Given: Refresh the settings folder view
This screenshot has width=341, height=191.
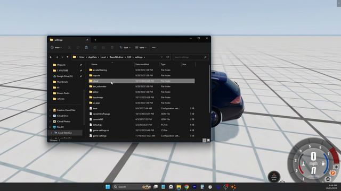Looking at the screenshot, I should coord(168,57).
